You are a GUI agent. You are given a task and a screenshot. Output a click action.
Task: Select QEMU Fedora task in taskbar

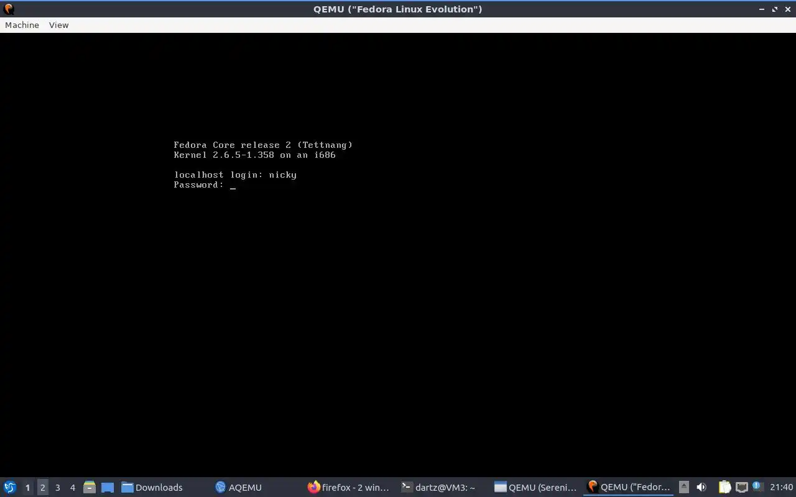tap(629, 487)
